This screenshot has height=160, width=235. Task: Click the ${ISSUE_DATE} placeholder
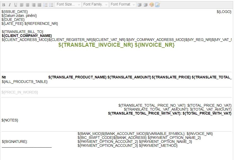(x=15, y=12)
